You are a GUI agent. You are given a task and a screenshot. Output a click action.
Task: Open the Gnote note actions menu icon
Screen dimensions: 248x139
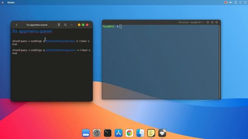point(72,25)
